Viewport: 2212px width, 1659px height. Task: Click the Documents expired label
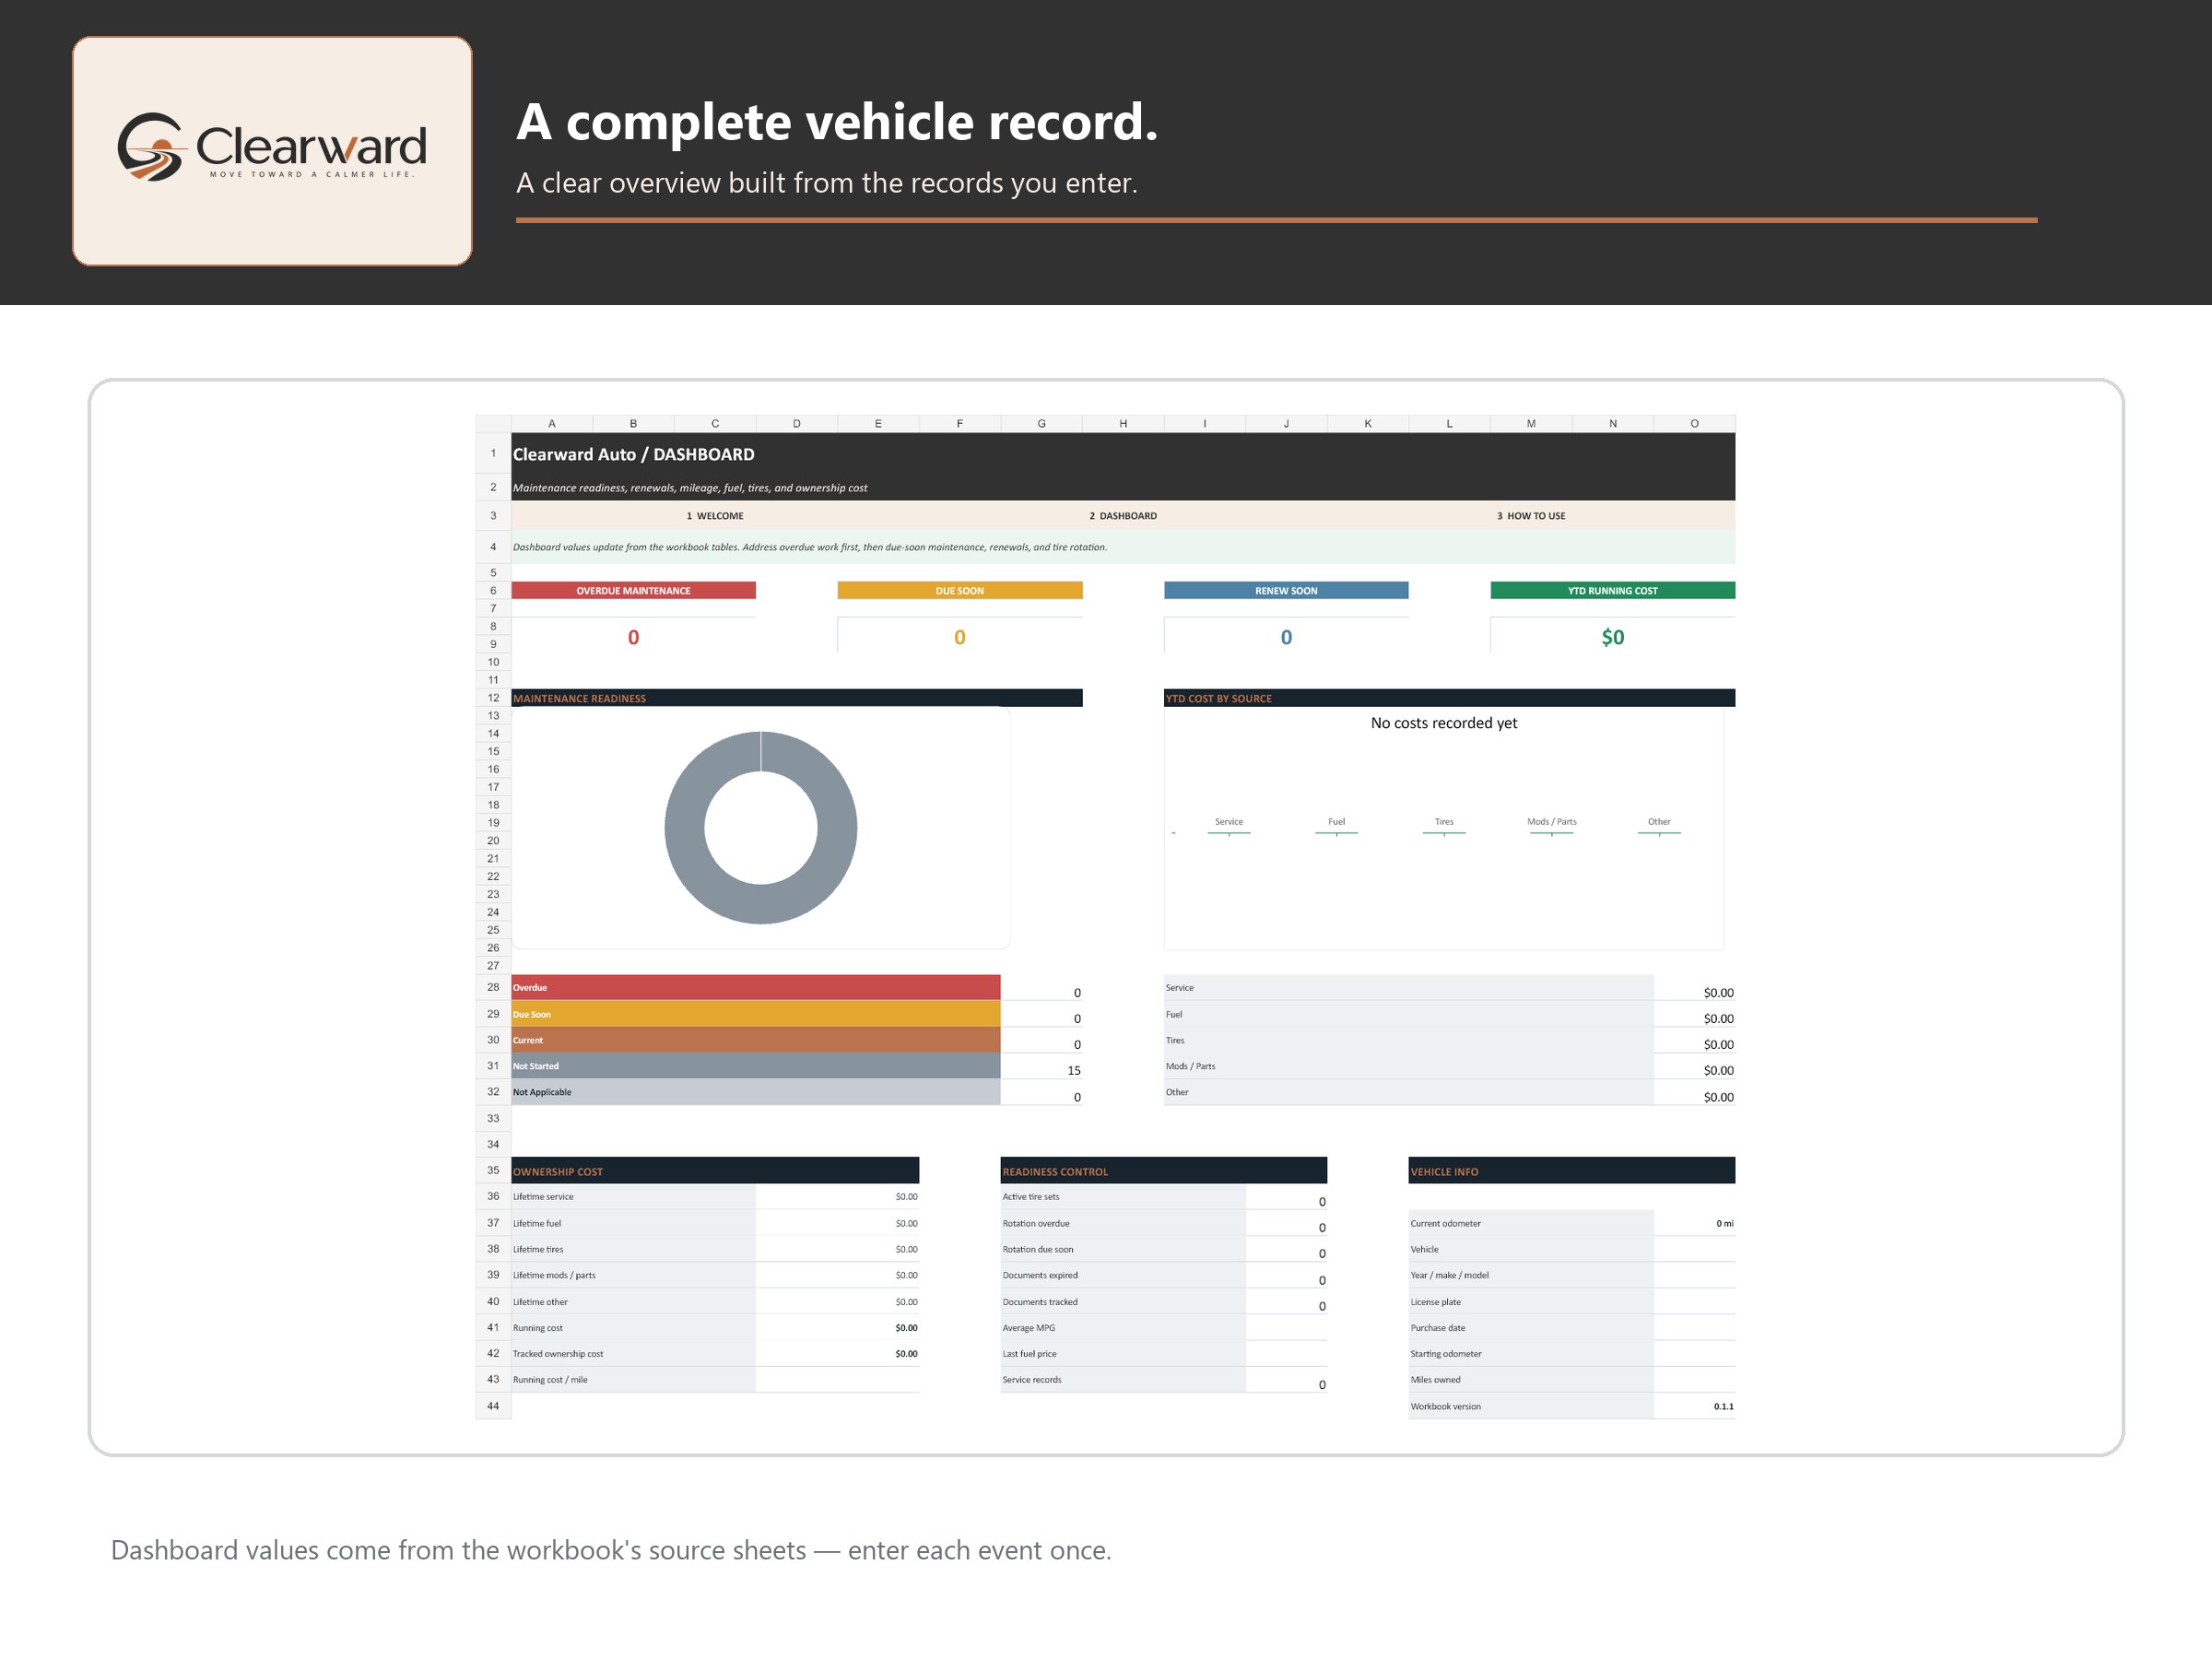tap(1040, 1275)
